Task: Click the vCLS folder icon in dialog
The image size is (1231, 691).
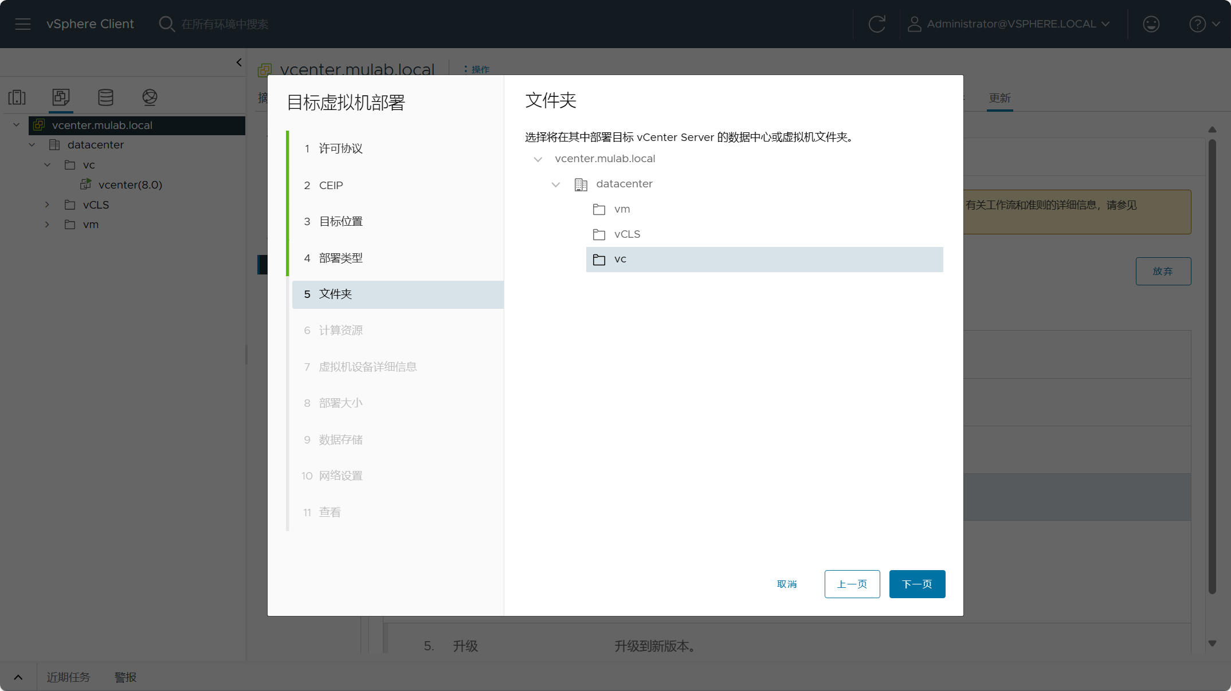Action: [x=599, y=234]
